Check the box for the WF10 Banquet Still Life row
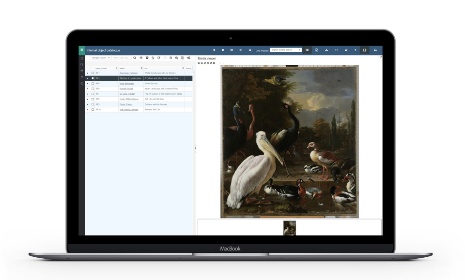 [x=93, y=109]
